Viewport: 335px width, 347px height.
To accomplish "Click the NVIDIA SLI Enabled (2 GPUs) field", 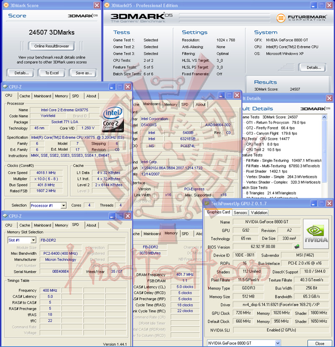I will pyautogui.click(x=281, y=330).
